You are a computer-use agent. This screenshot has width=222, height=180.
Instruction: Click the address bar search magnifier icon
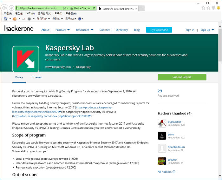click(64, 8)
